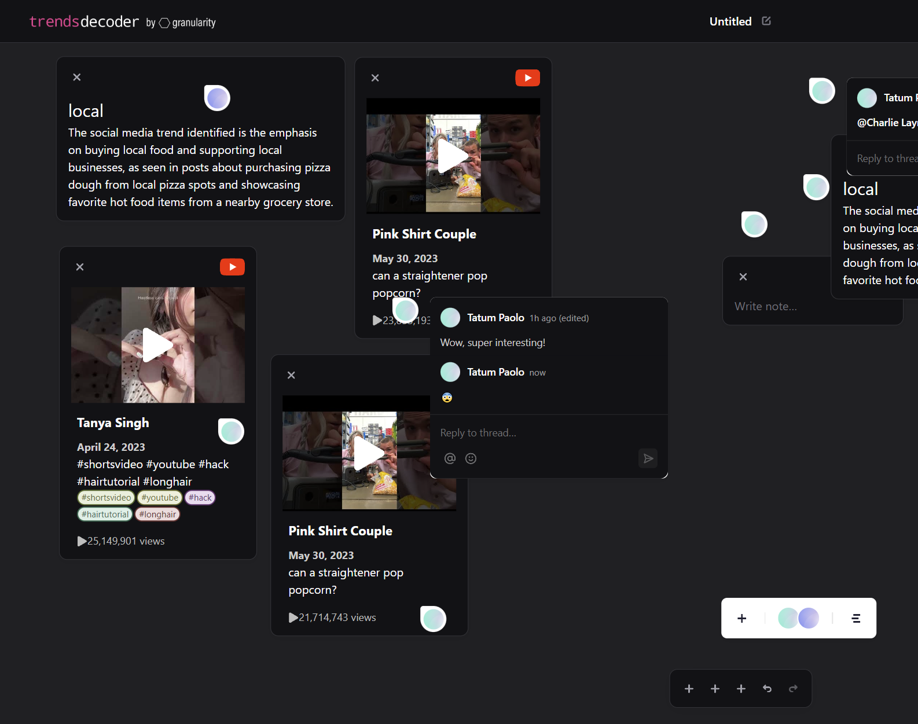Click the Reply to thread input field

tap(549, 433)
